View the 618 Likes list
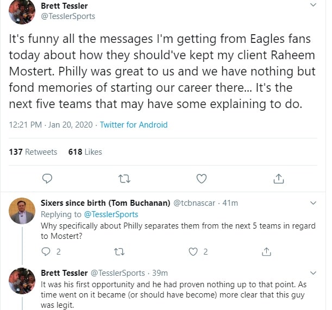The width and height of the screenshot is (332, 310). (85, 152)
